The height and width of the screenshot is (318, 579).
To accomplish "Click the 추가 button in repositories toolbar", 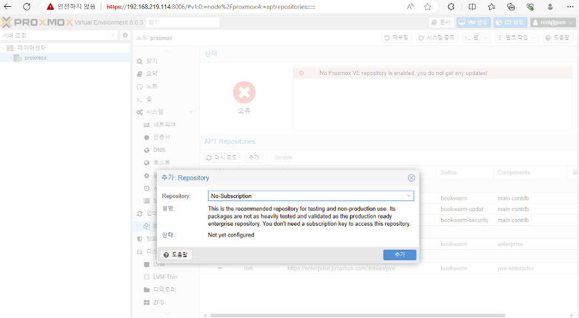I will pyautogui.click(x=254, y=157).
